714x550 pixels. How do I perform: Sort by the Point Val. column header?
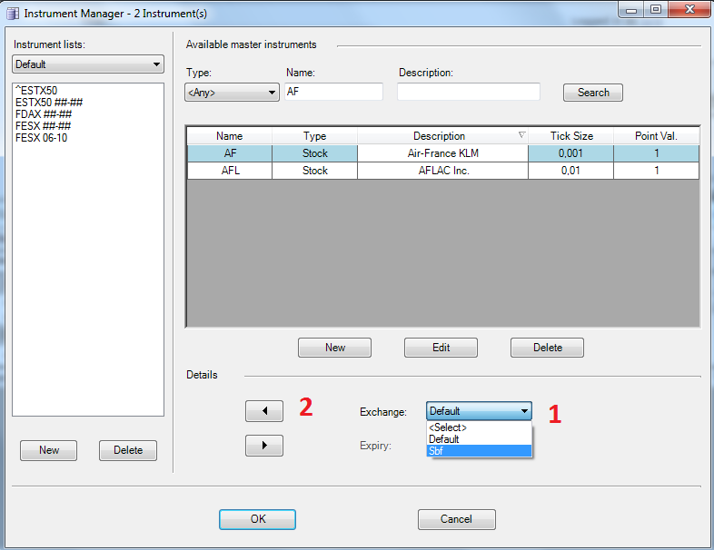tap(656, 136)
